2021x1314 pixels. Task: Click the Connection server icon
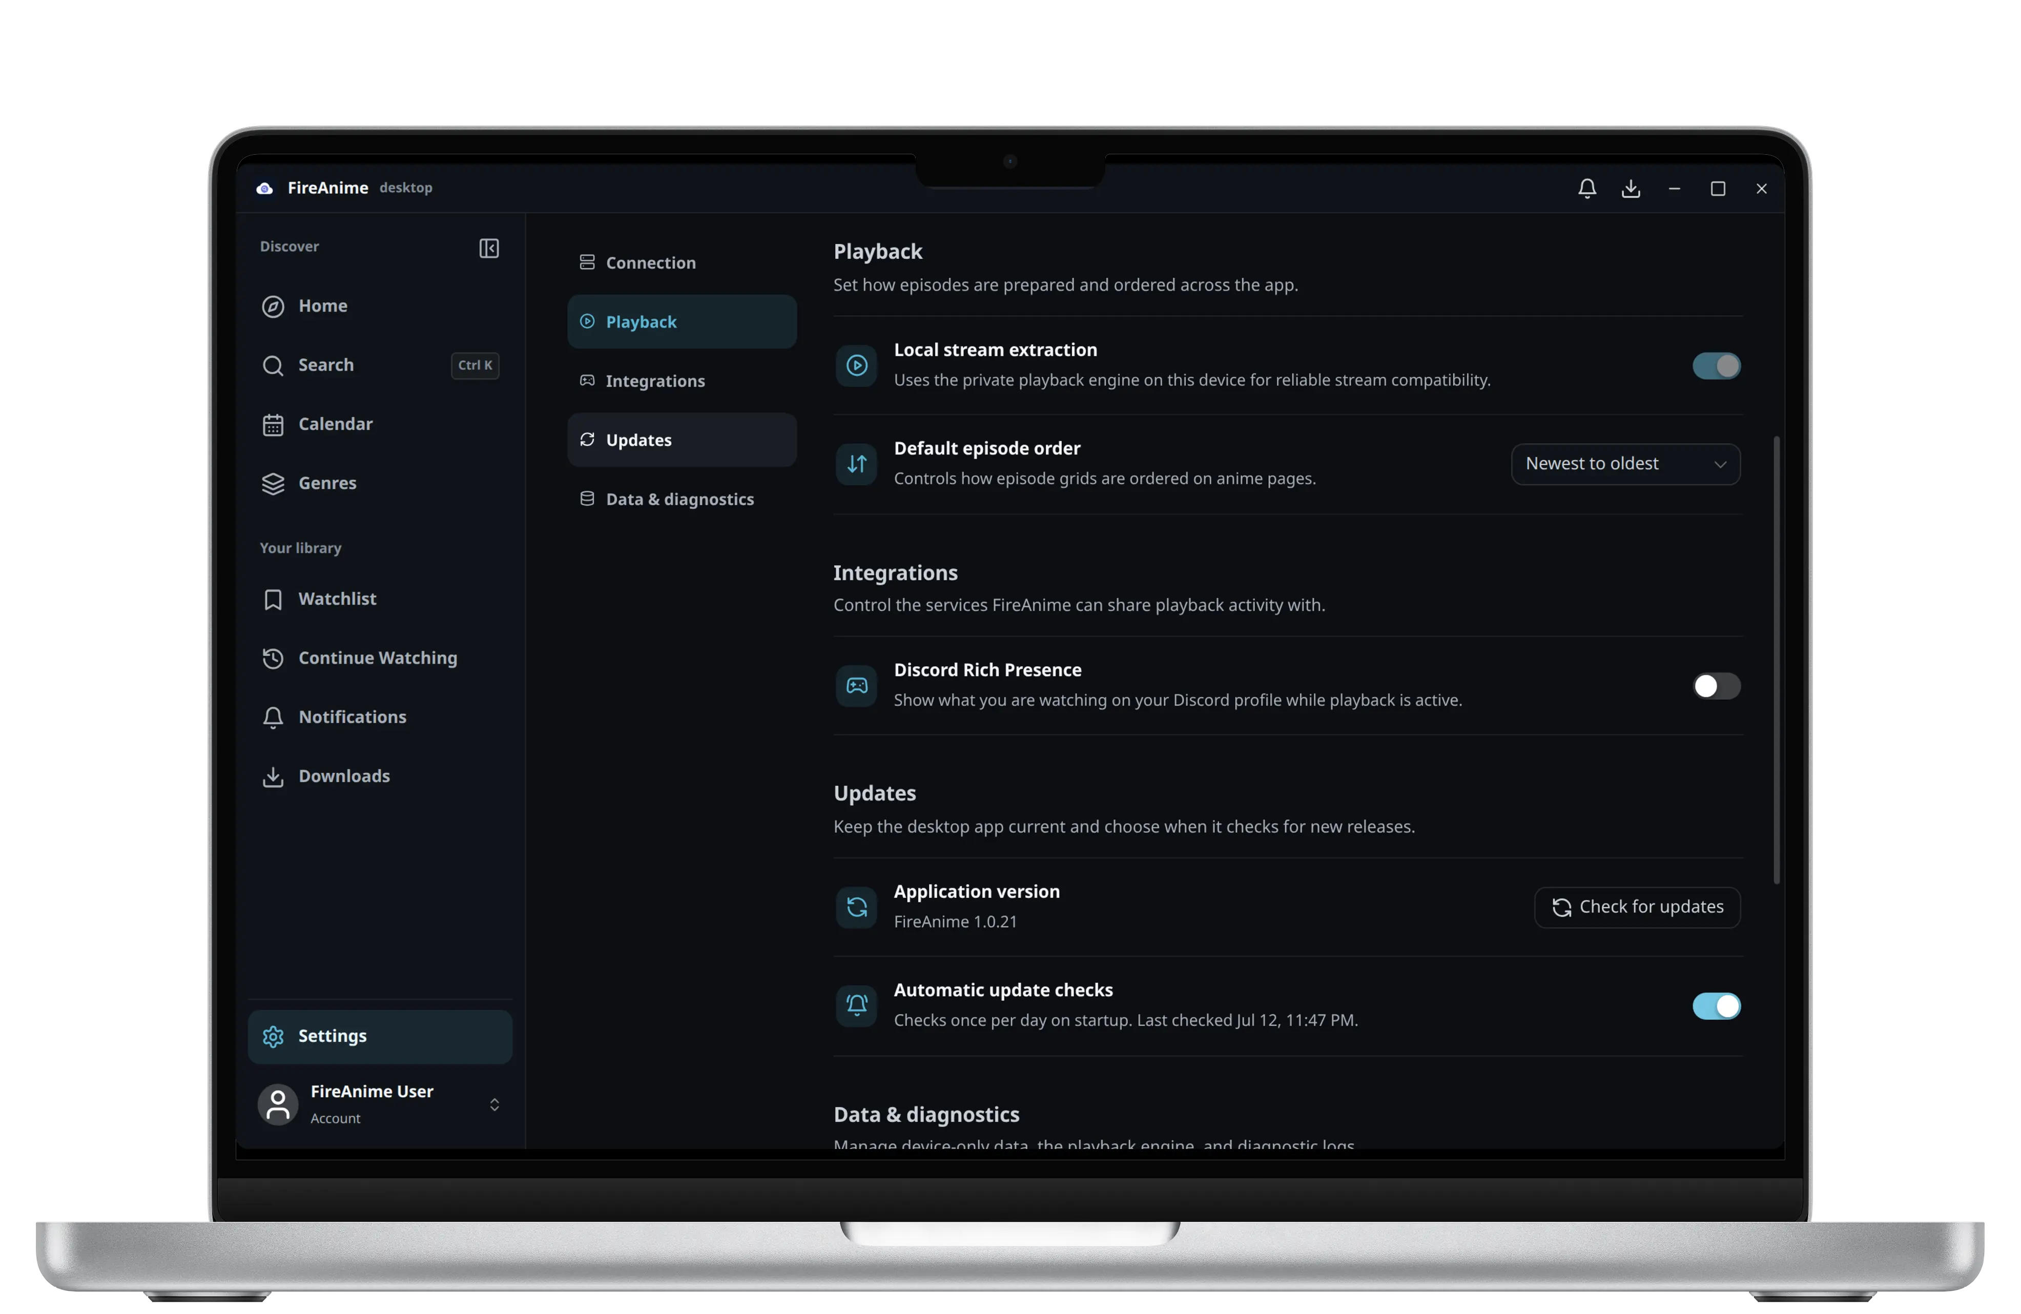point(587,262)
